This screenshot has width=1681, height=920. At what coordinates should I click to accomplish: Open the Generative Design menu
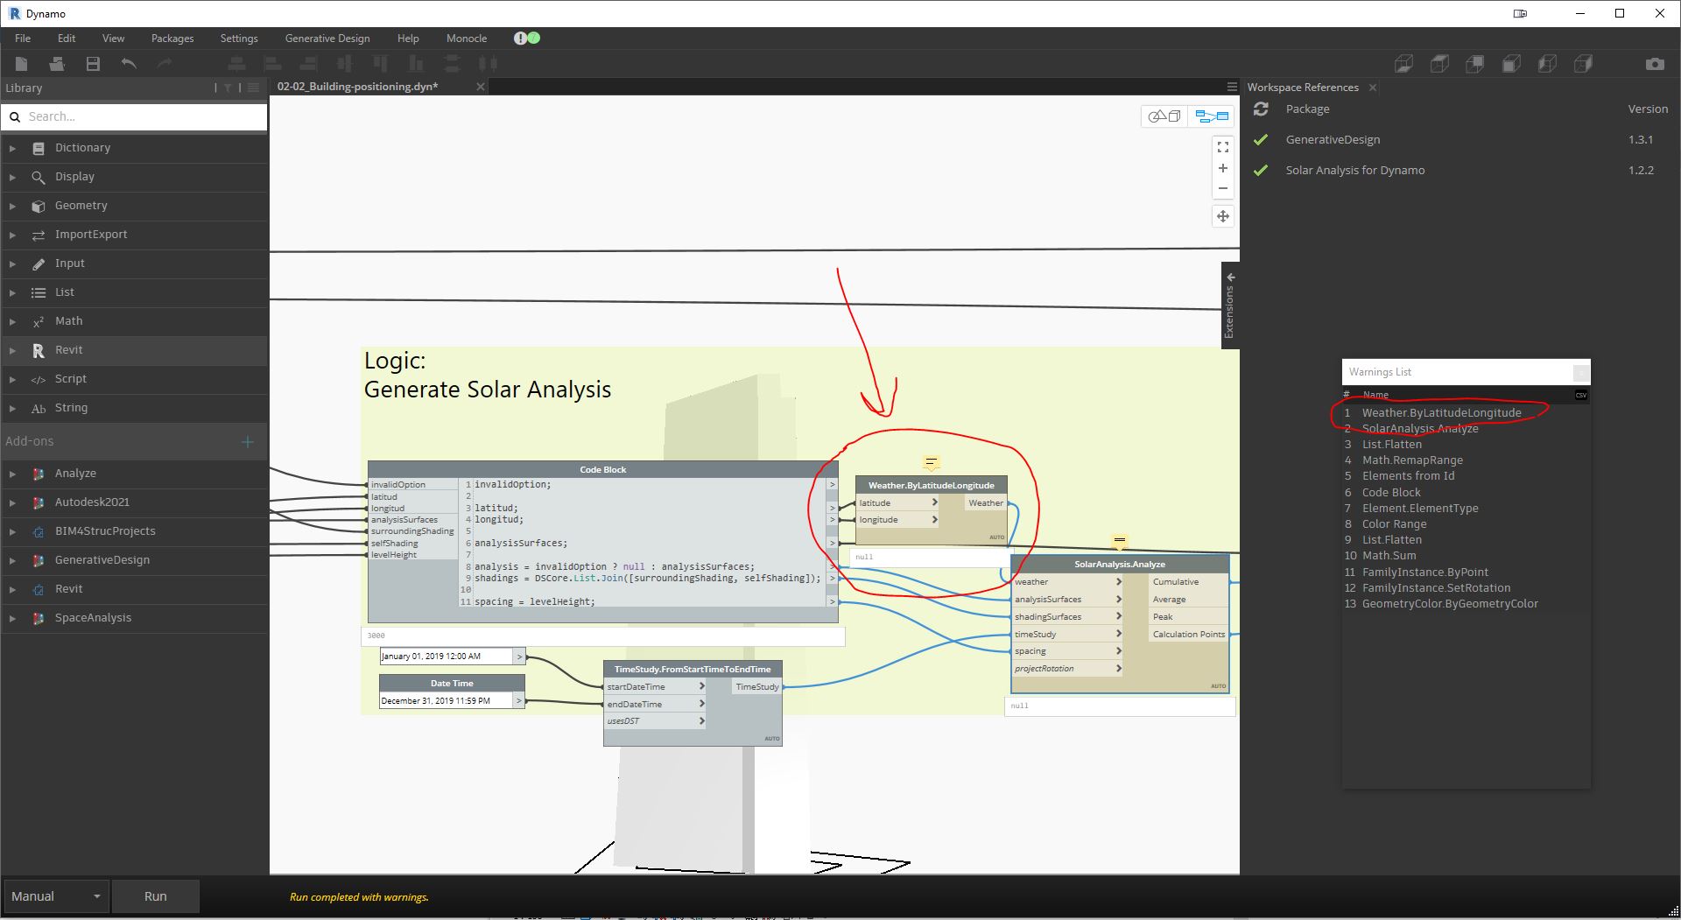coord(327,39)
